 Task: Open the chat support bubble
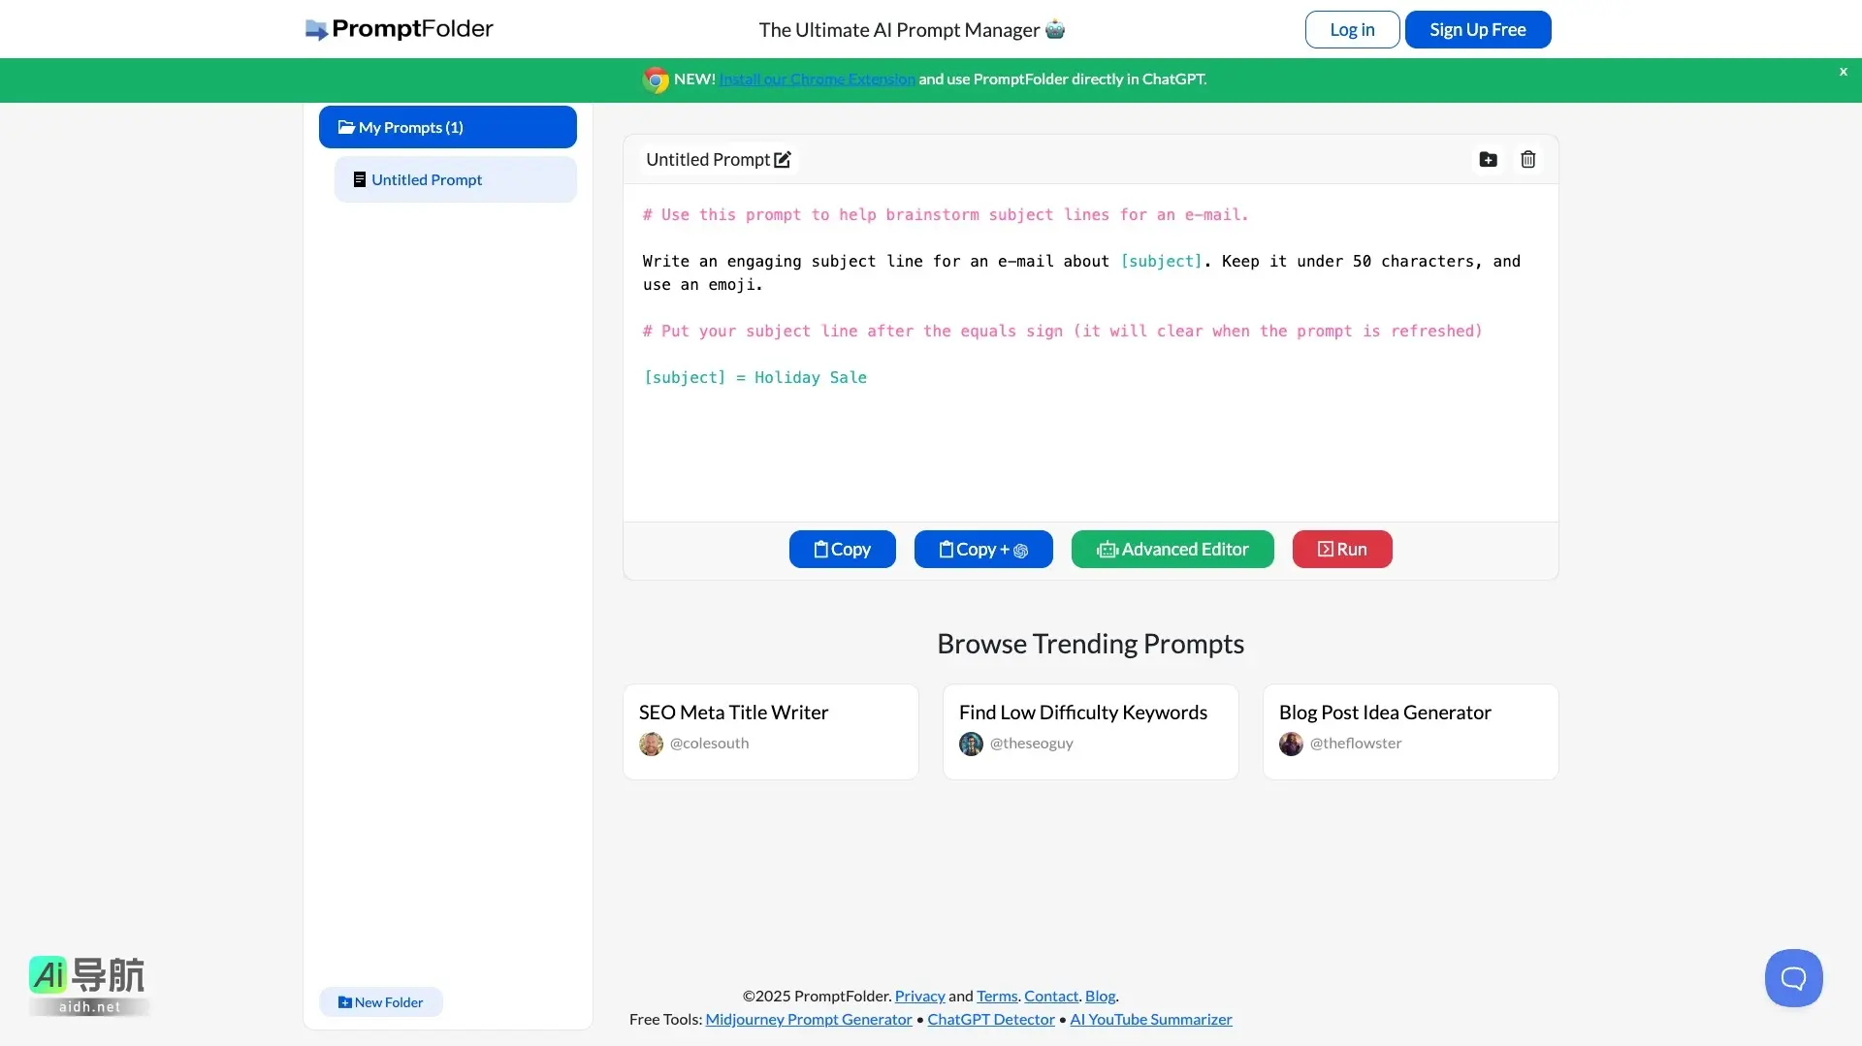point(1793,977)
